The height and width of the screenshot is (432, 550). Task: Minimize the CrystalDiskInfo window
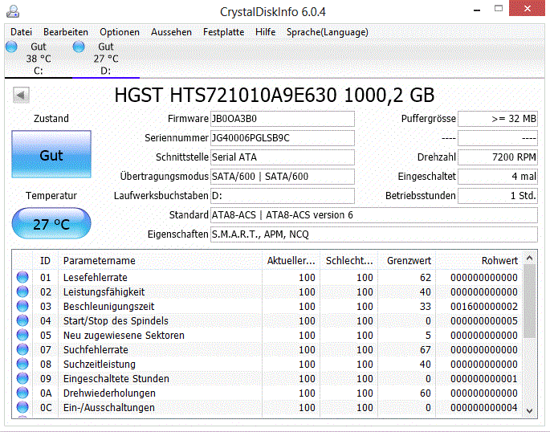click(477, 9)
